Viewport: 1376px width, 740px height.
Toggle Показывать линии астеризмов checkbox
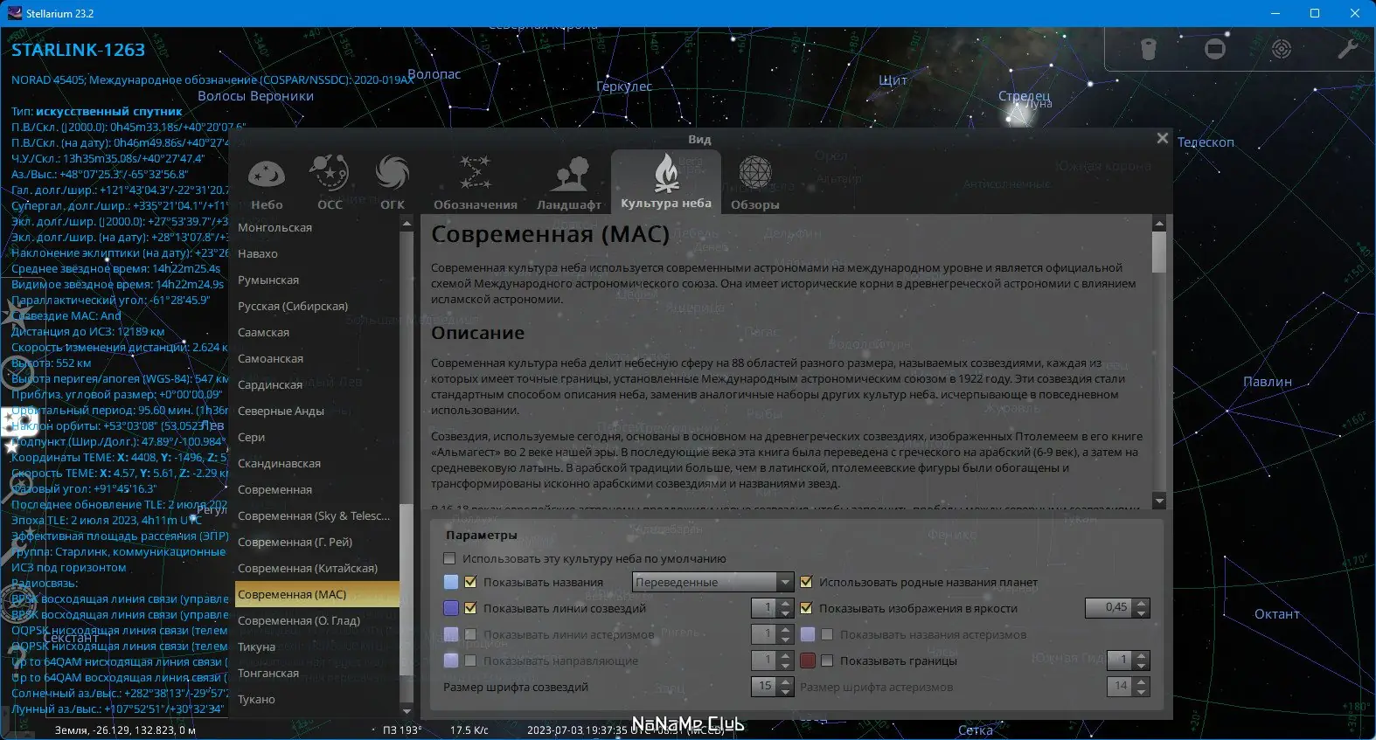click(471, 634)
